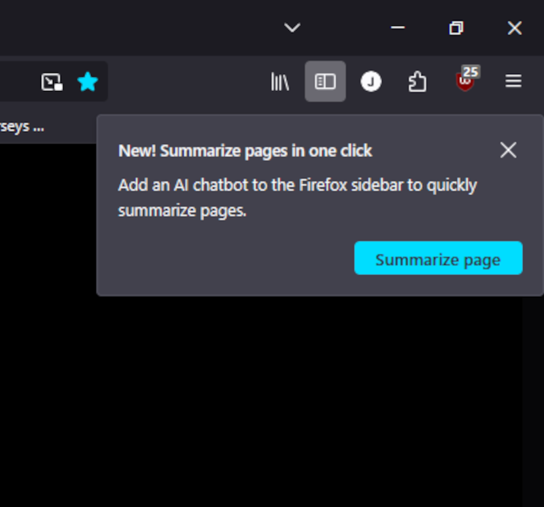Viewport: 544px width, 507px height.
Task: Open Picture-in-Picture icon in address bar
Action: click(x=52, y=82)
